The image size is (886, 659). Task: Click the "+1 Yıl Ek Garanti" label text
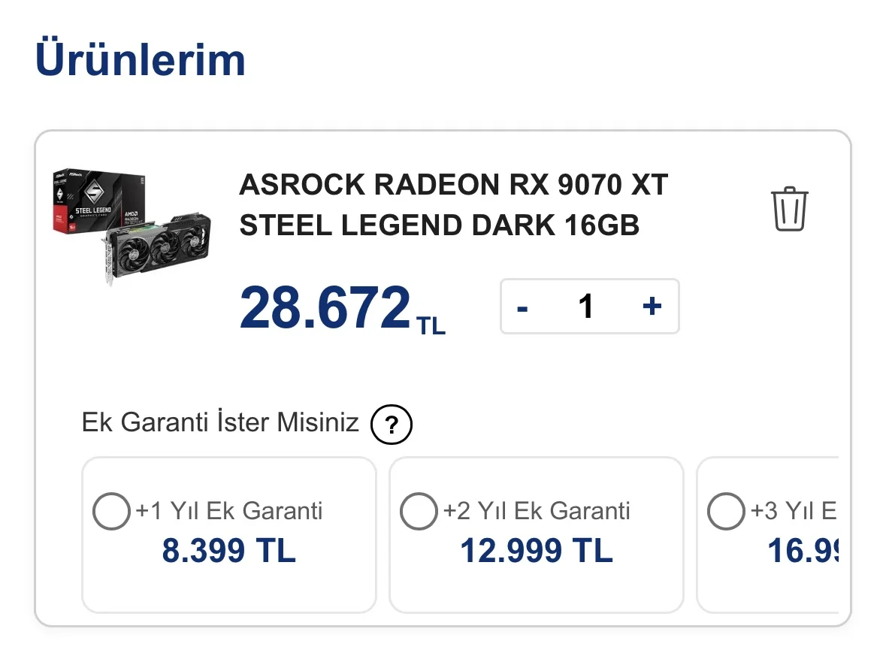pyautogui.click(x=229, y=512)
